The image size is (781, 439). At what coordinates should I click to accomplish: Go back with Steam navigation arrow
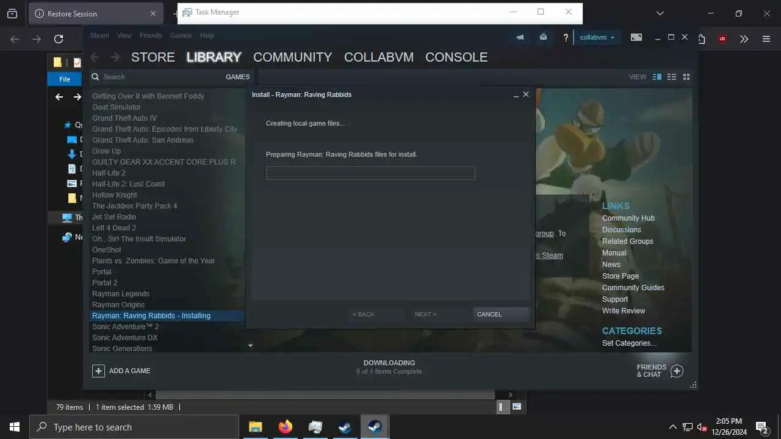95,57
